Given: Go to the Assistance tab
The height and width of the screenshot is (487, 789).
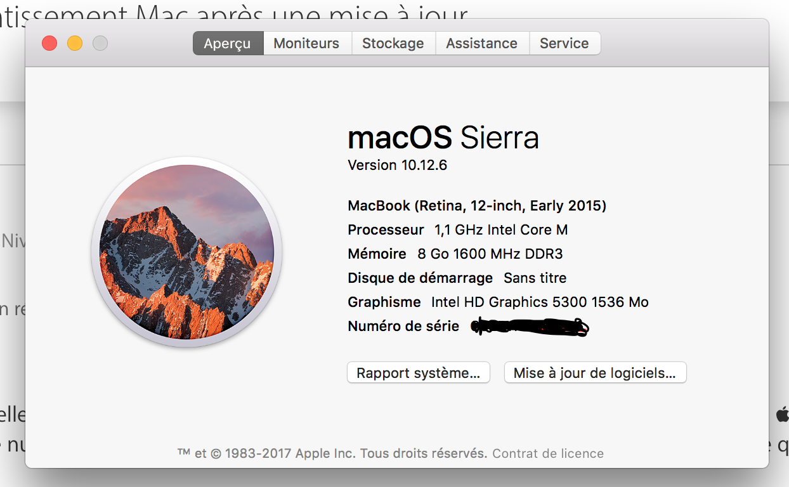Looking at the screenshot, I should tap(481, 43).
